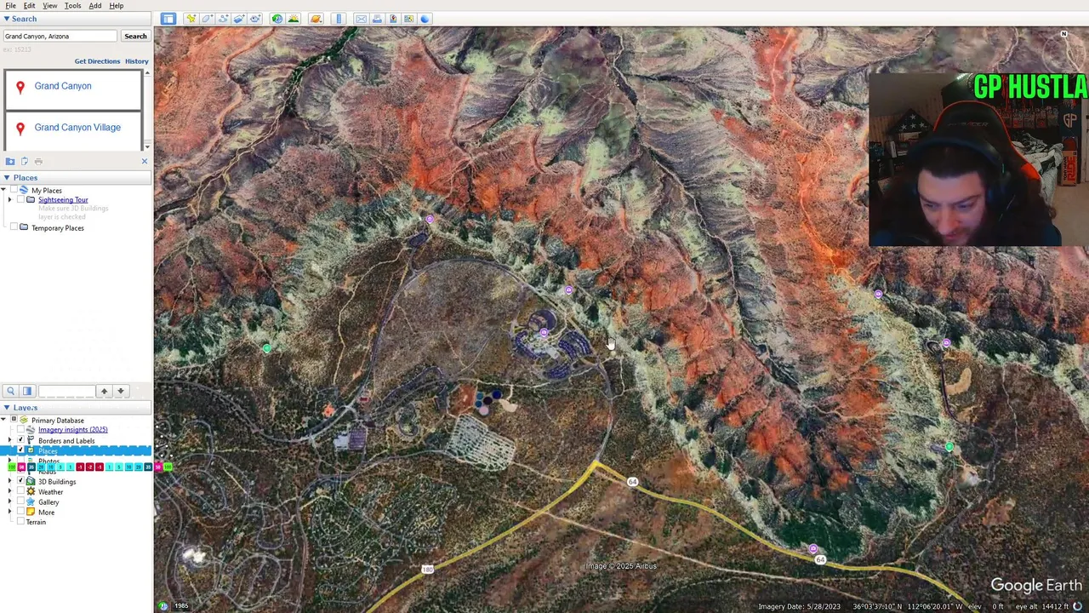This screenshot has height=613, width=1089.
Task: Click the purple marker near the parking lot
Action: click(x=544, y=333)
